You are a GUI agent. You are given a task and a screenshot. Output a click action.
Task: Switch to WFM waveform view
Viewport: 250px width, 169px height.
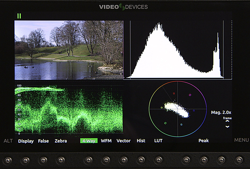point(106,141)
